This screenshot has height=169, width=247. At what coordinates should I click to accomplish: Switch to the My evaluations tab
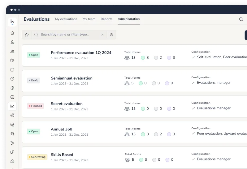coord(66,19)
